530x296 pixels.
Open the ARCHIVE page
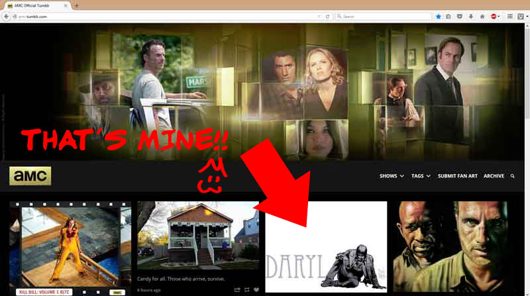pyautogui.click(x=494, y=176)
